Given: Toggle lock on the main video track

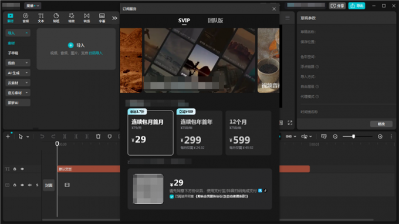Looking at the screenshot, I should (15, 185).
